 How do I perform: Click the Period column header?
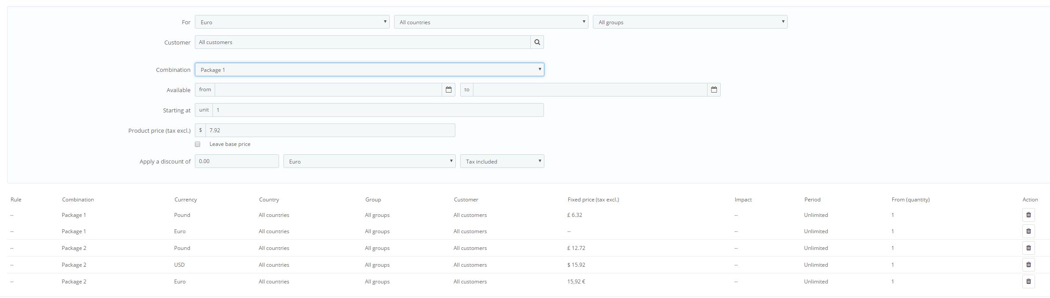812,200
